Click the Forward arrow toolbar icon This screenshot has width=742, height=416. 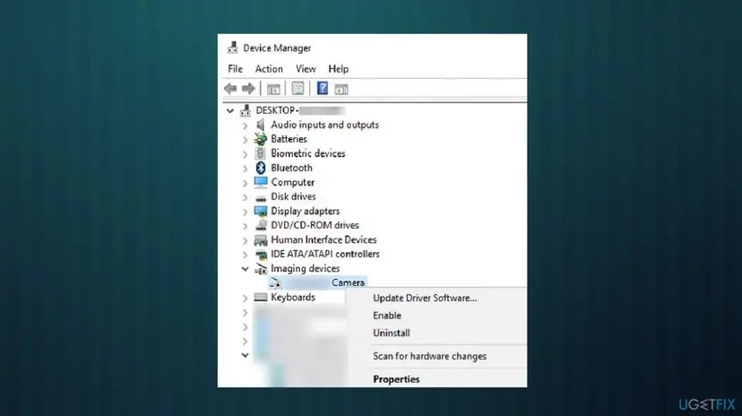pos(248,89)
